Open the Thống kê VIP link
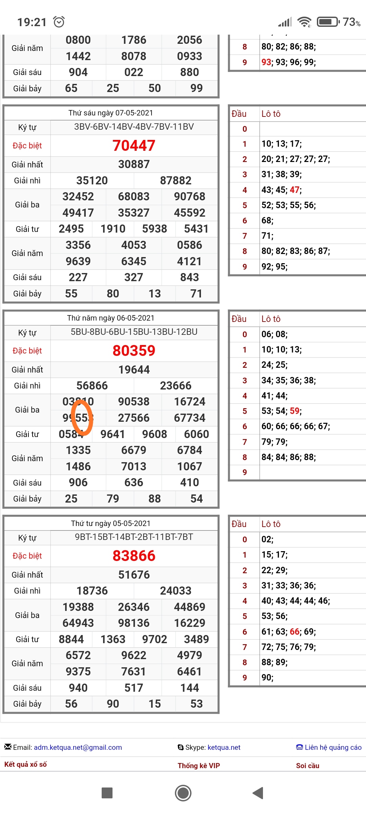Screen dimensions: 366x815 click(199, 765)
